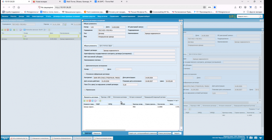Open the browser hamburger menu

point(261,7)
